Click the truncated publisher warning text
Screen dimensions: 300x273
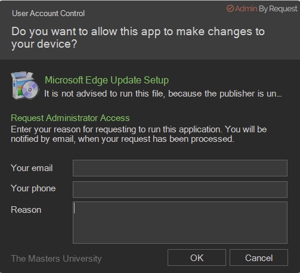coord(163,94)
